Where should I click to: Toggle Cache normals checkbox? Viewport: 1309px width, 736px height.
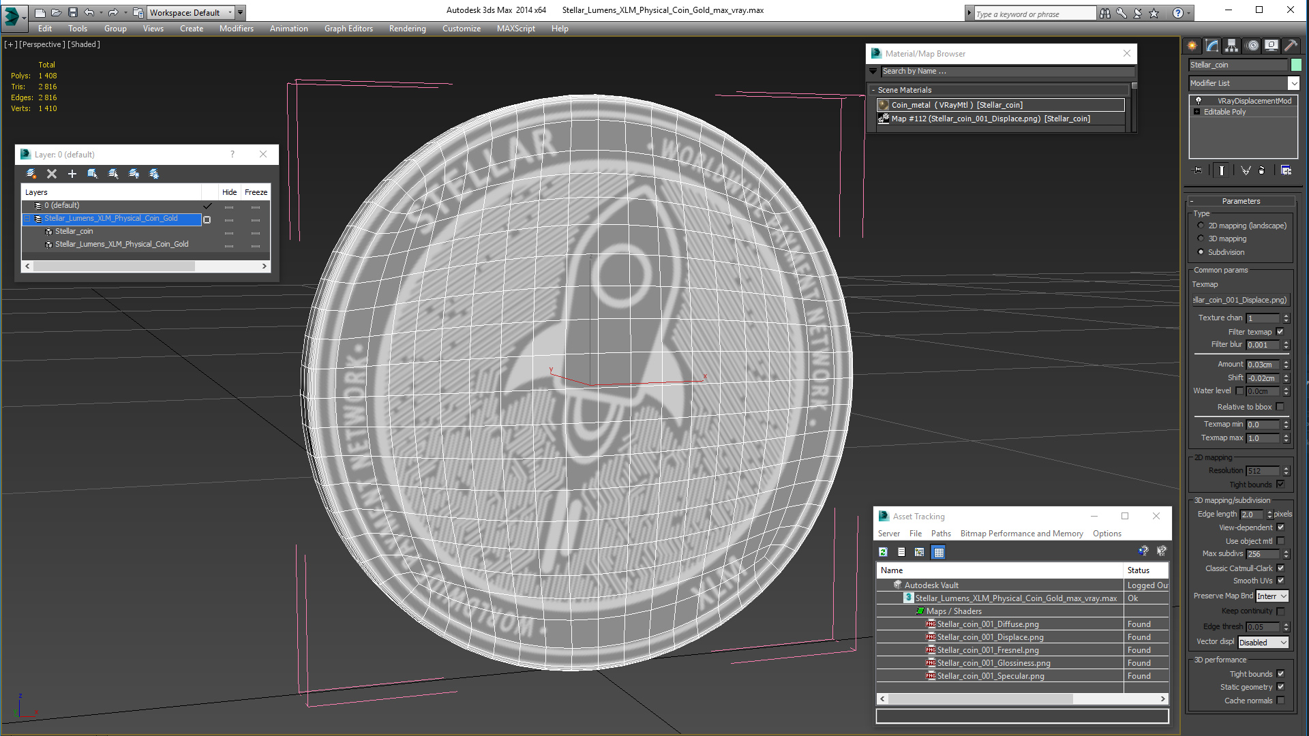[1280, 701]
